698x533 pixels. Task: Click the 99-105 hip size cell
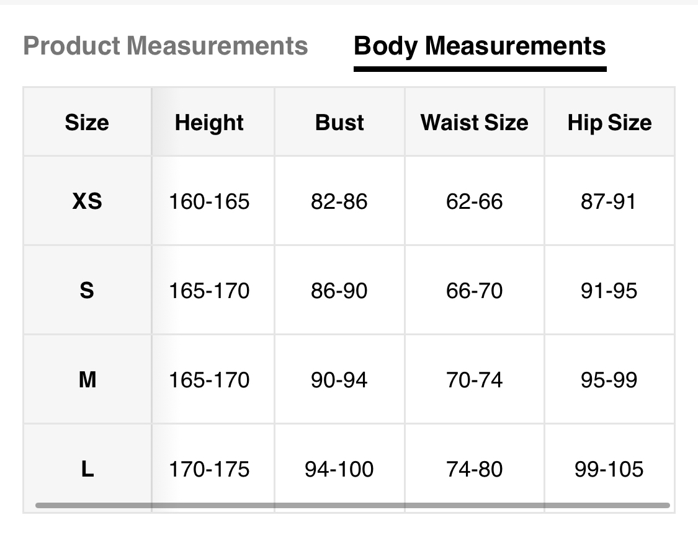pos(609,469)
